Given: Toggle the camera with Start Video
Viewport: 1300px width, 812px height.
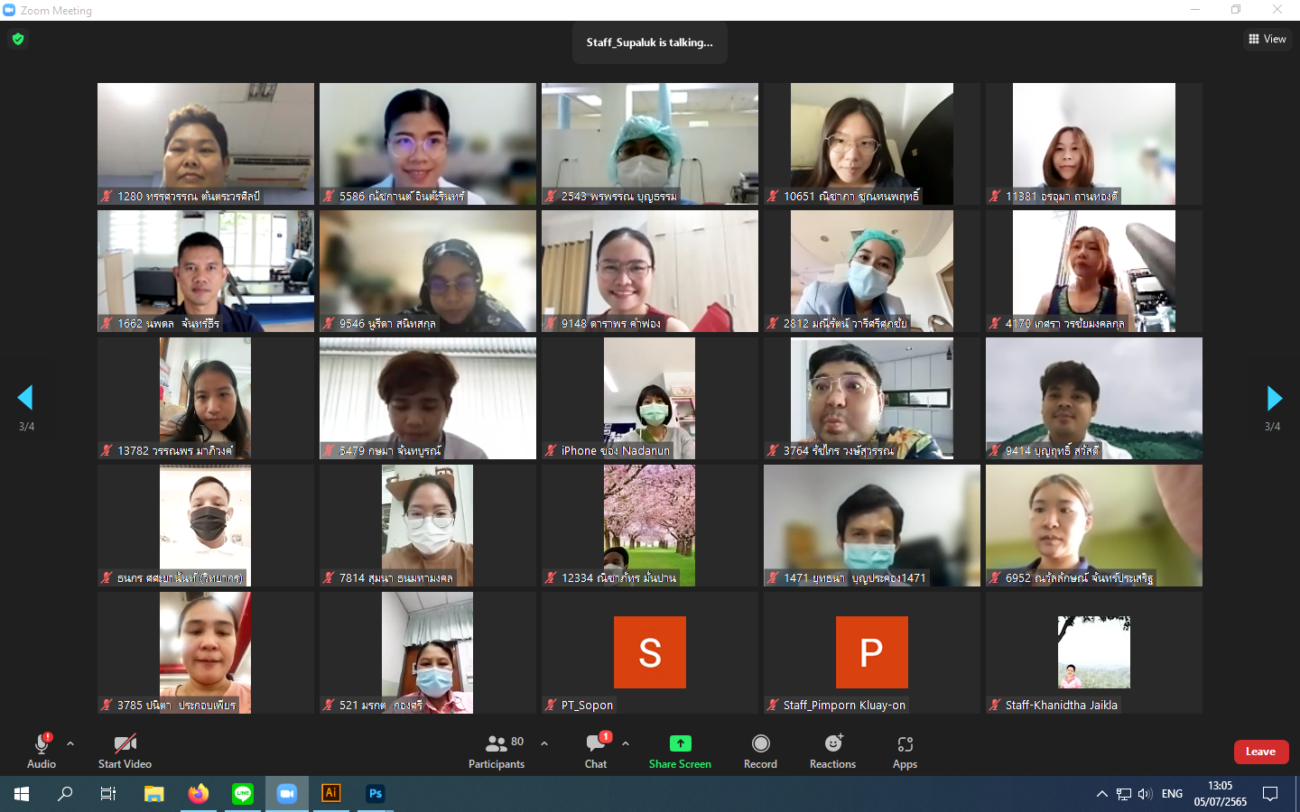Looking at the screenshot, I should click(x=125, y=751).
